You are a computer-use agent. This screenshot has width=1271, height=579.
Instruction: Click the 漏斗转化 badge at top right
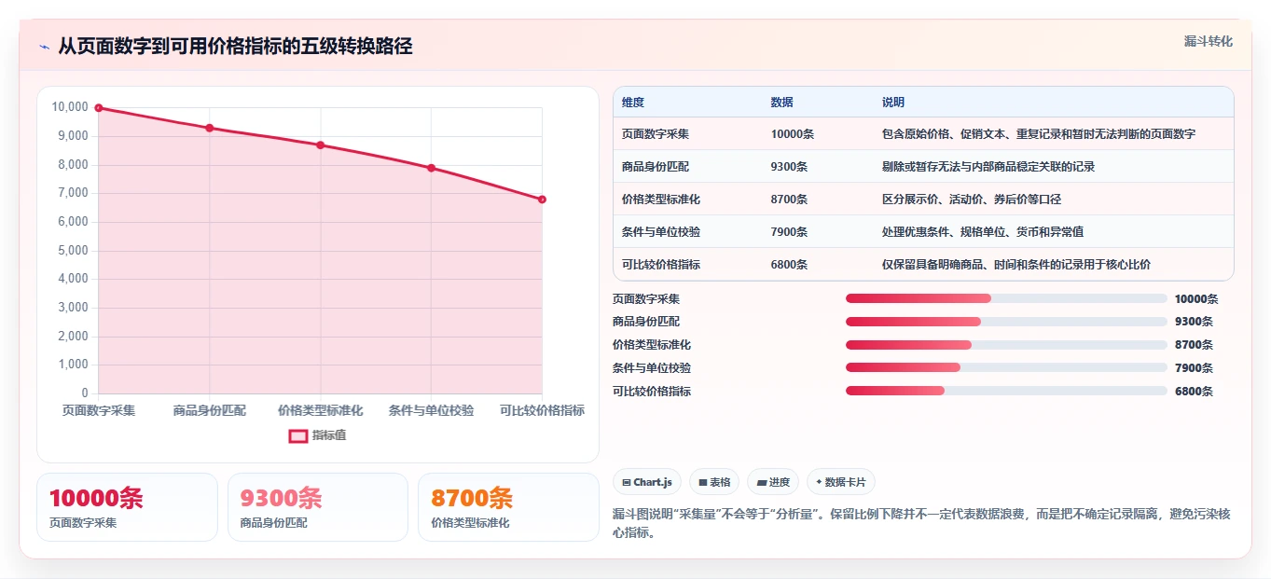pyautogui.click(x=1209, y=42)
